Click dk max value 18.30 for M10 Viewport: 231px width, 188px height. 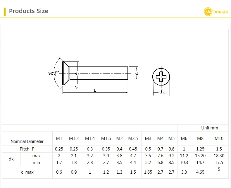219,156
